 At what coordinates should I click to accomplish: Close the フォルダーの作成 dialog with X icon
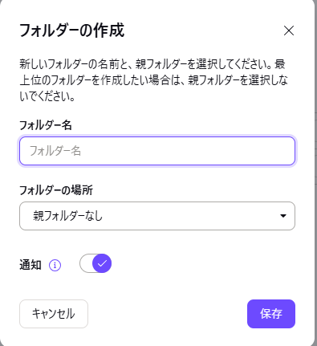(x=289, y=31)
